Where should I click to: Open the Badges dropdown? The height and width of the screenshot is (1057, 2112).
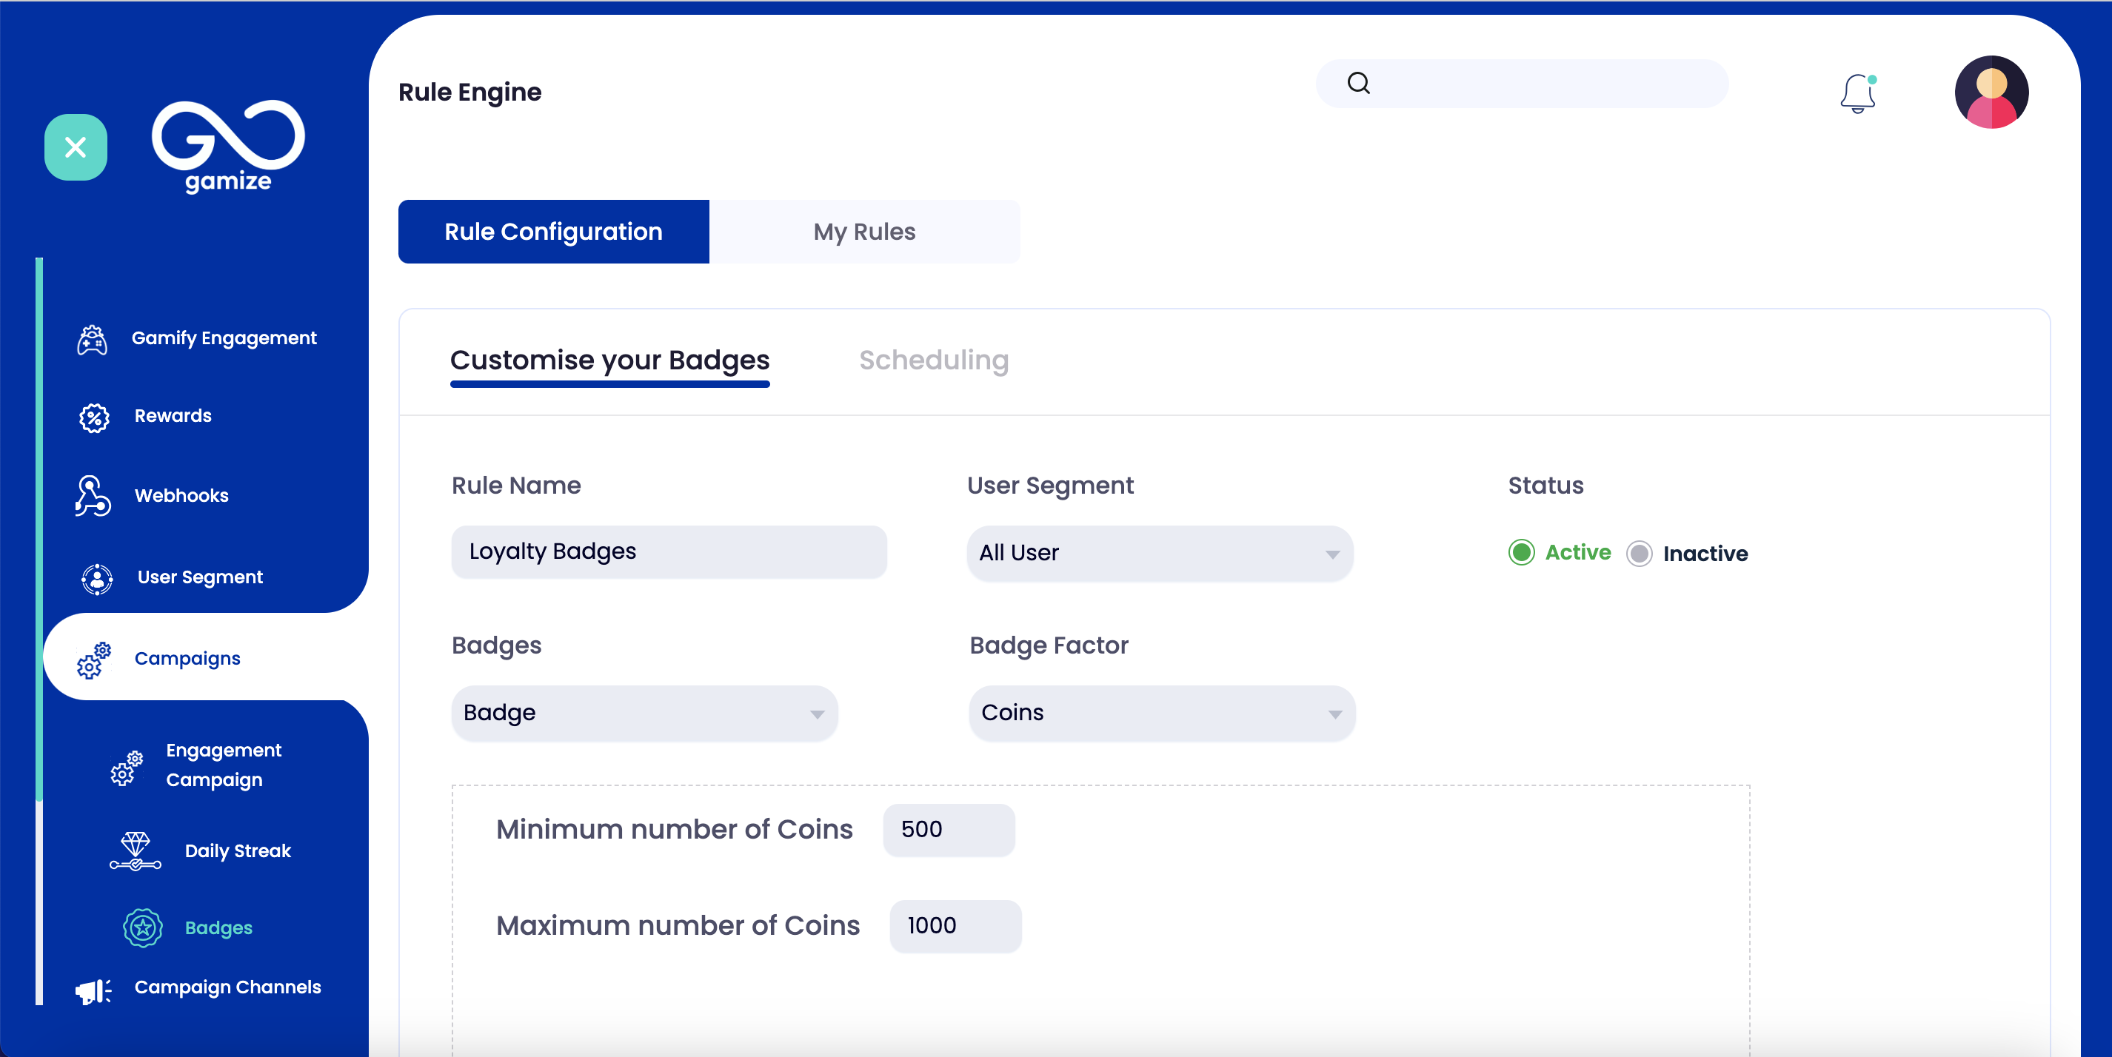(644, 713)
